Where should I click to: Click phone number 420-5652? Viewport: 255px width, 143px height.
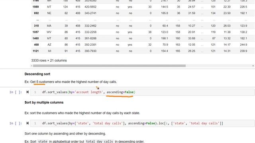coord(90,7)
